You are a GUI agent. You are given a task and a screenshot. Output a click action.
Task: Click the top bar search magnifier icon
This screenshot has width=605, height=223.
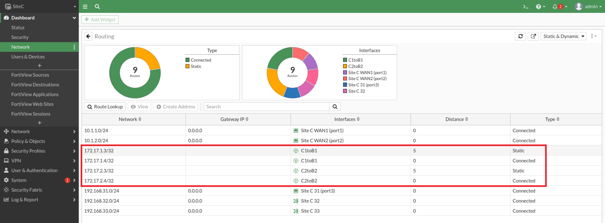[x=97, y=6]
